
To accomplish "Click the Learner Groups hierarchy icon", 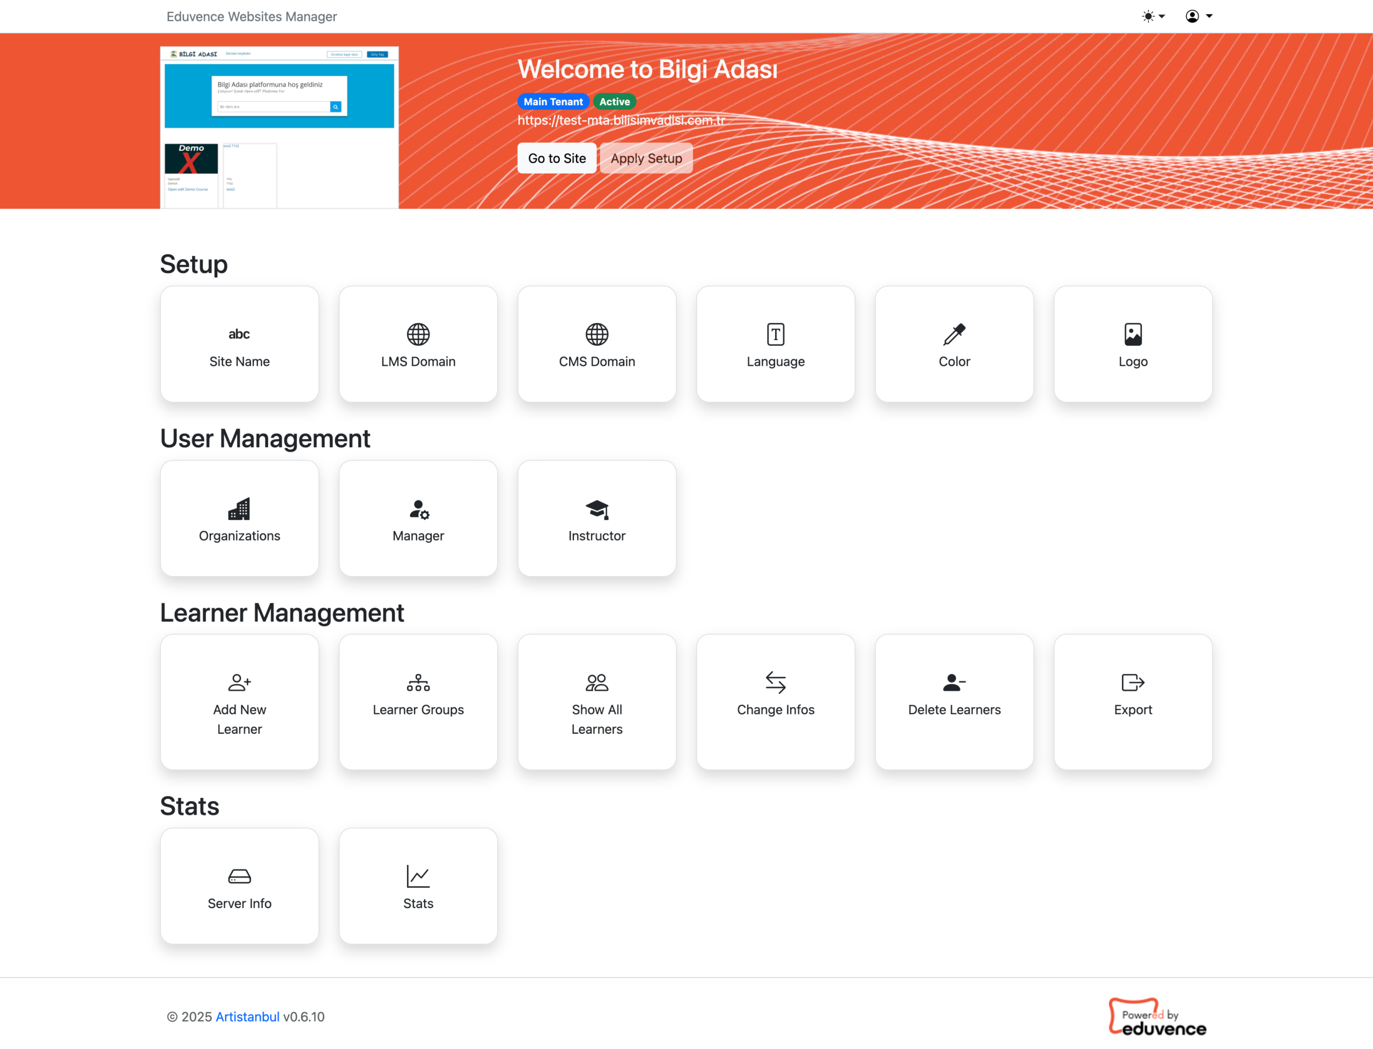I will click(x=418, y=682).
